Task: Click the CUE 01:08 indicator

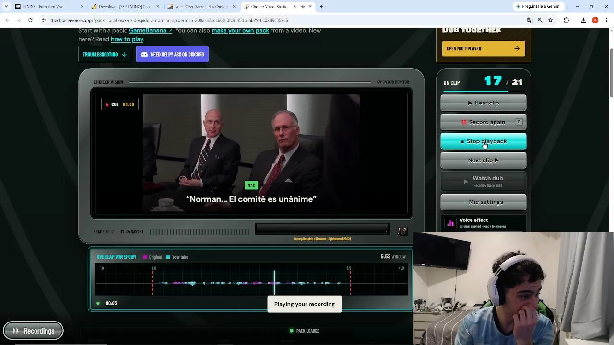Action: (x=120, y=104)
